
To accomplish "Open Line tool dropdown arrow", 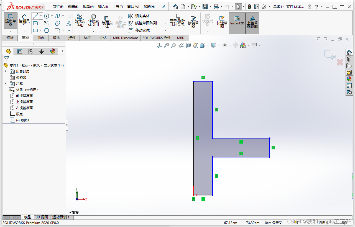I will click(x=41, y=16).
